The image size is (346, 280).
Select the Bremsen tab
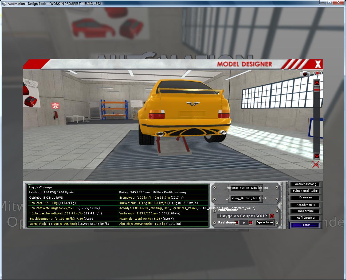click(x=305, y=198)
